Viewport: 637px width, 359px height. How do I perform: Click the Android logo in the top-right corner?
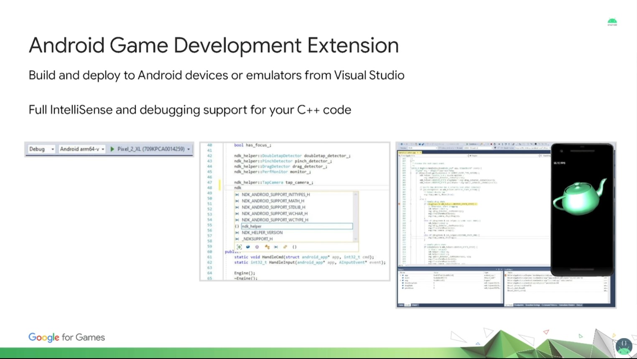pos(612,21)
